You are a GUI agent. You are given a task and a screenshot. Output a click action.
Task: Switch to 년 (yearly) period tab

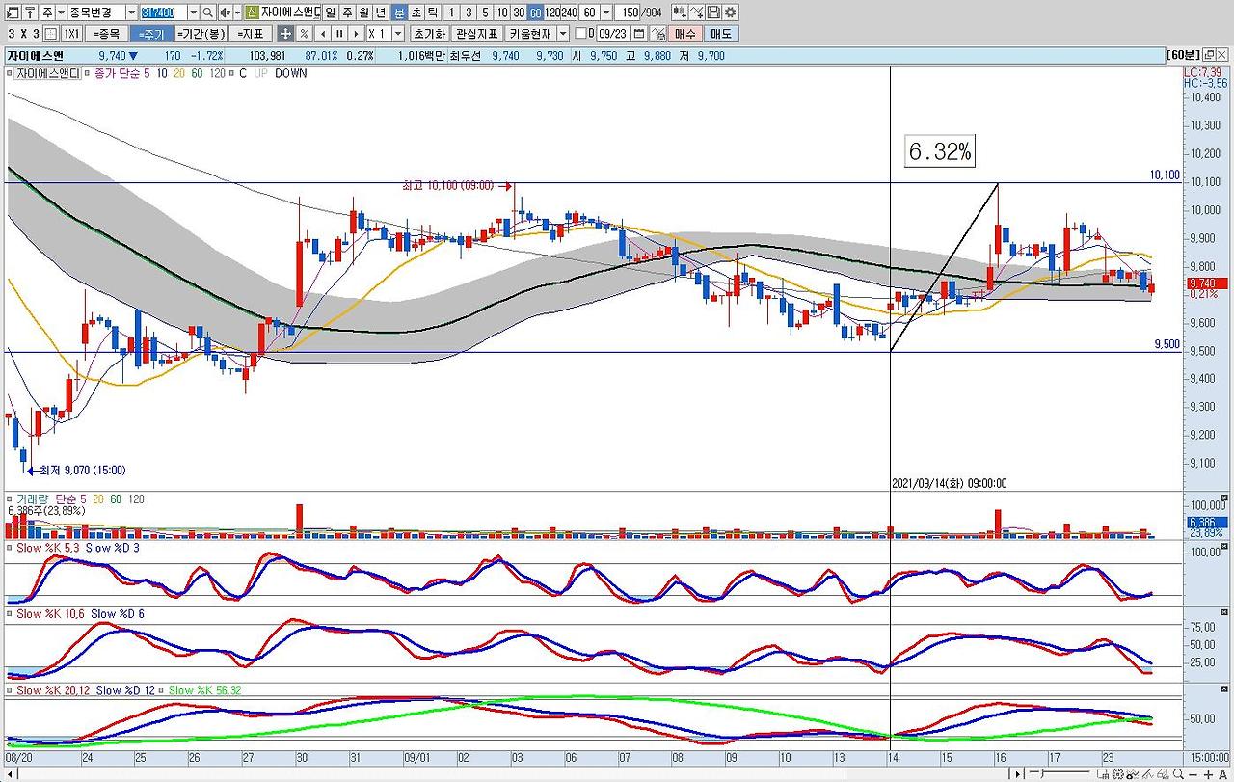tap(381, 13)
